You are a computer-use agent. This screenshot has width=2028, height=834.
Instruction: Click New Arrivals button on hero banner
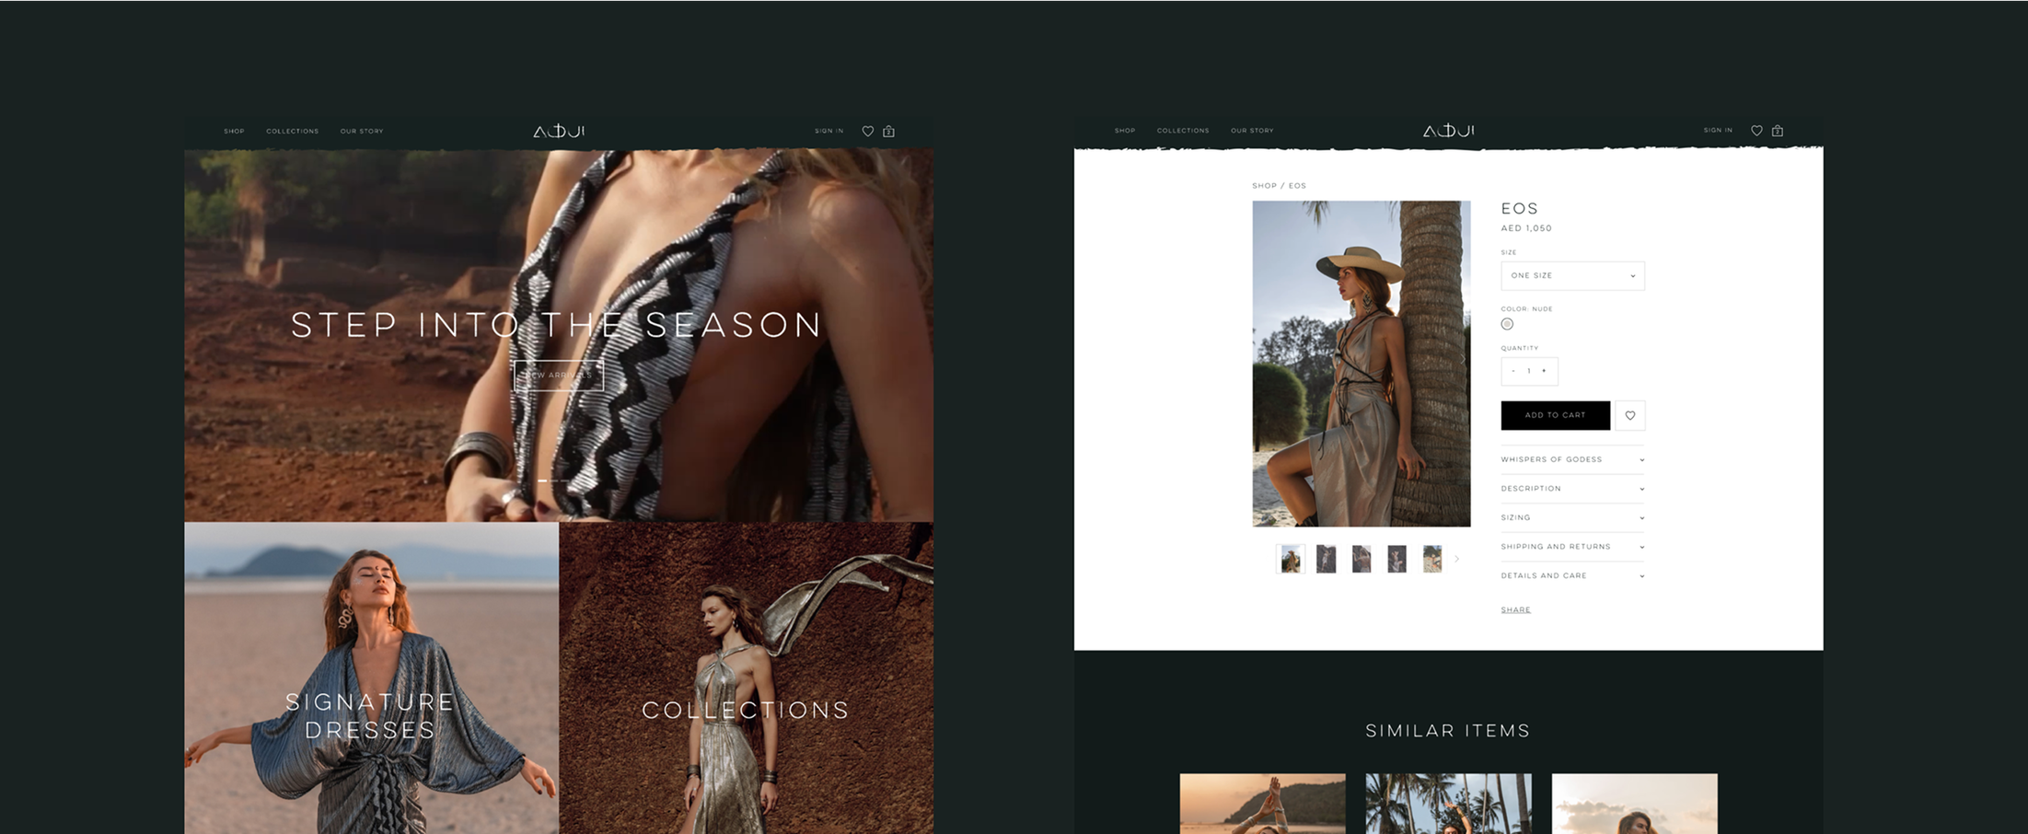559,375
